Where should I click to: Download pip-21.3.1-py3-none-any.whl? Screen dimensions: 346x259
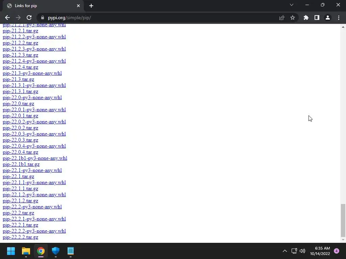[x=34, y=85]
